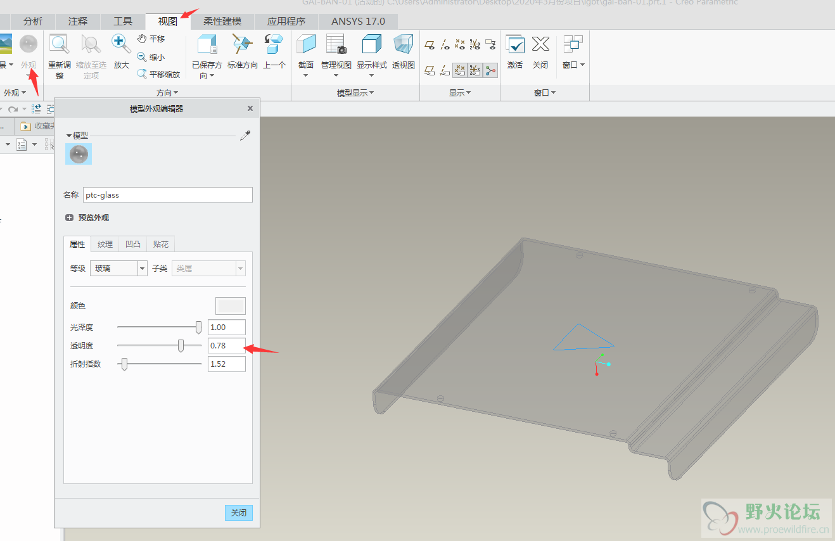Toggle annotation display icon

click(x=491, y=44)
